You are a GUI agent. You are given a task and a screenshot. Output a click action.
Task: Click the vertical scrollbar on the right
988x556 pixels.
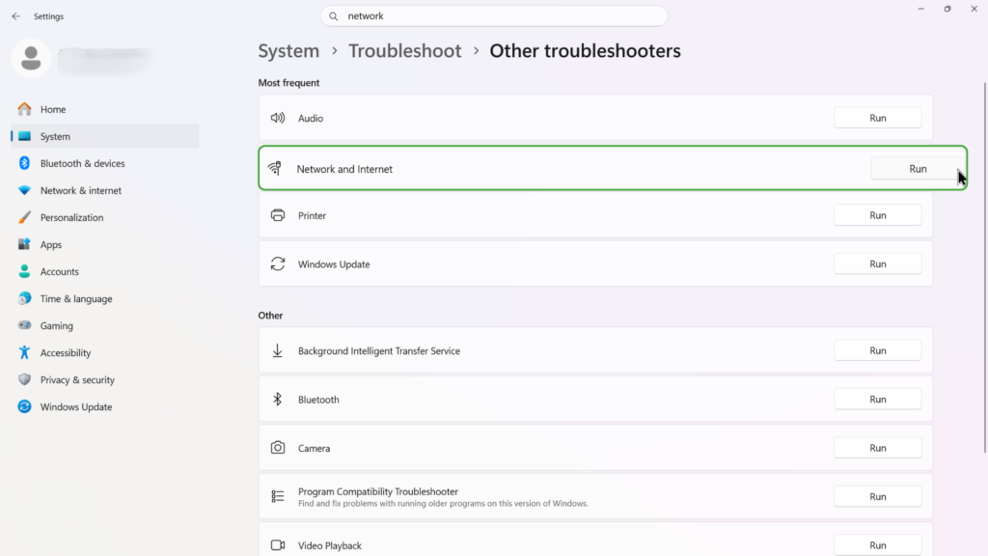pyautogui.click(x=984, y=267)
